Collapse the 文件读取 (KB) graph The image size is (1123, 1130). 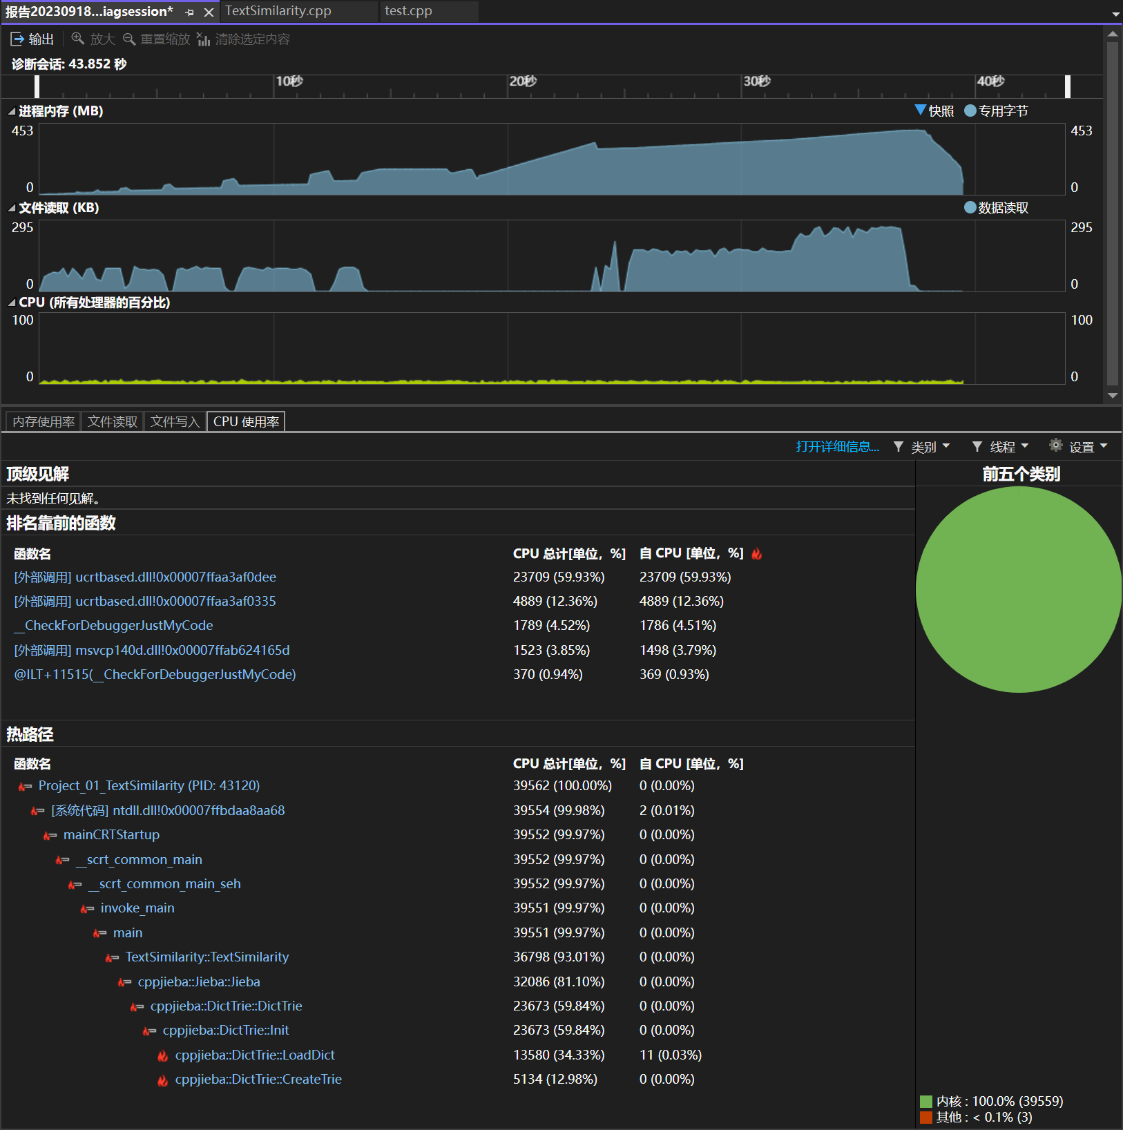(12, 208)
